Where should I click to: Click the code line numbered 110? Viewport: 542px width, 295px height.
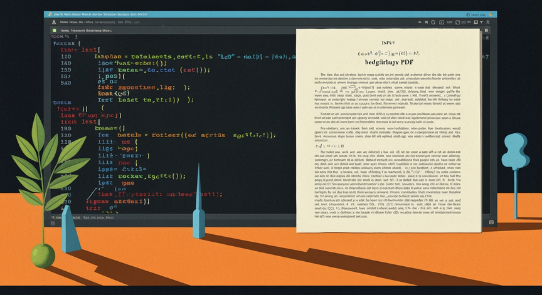178,56
